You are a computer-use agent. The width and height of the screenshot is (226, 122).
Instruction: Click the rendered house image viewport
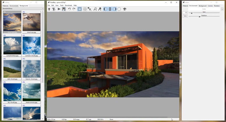[x=113, y=64]
